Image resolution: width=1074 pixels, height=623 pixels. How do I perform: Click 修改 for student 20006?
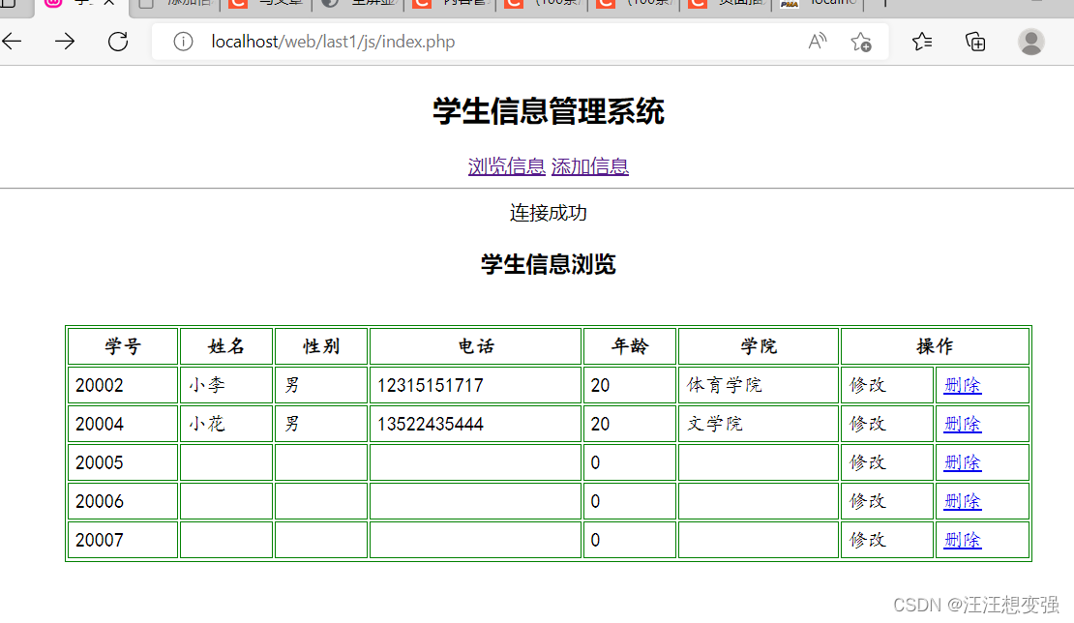tap(868, 502)
